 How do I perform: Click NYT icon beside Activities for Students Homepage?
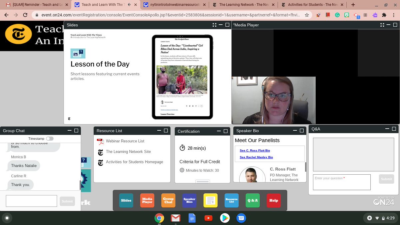[x=100, y=163]
